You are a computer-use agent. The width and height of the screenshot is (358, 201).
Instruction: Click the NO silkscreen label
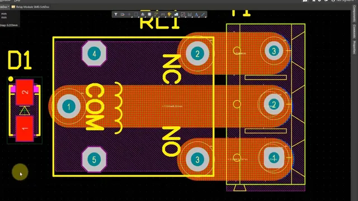(x=171, y=141)
